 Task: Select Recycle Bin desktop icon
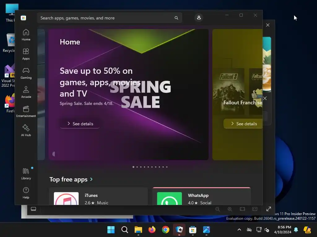click(x=9, y=43)
